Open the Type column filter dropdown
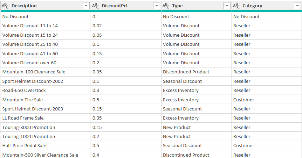 tap(227, 6)
